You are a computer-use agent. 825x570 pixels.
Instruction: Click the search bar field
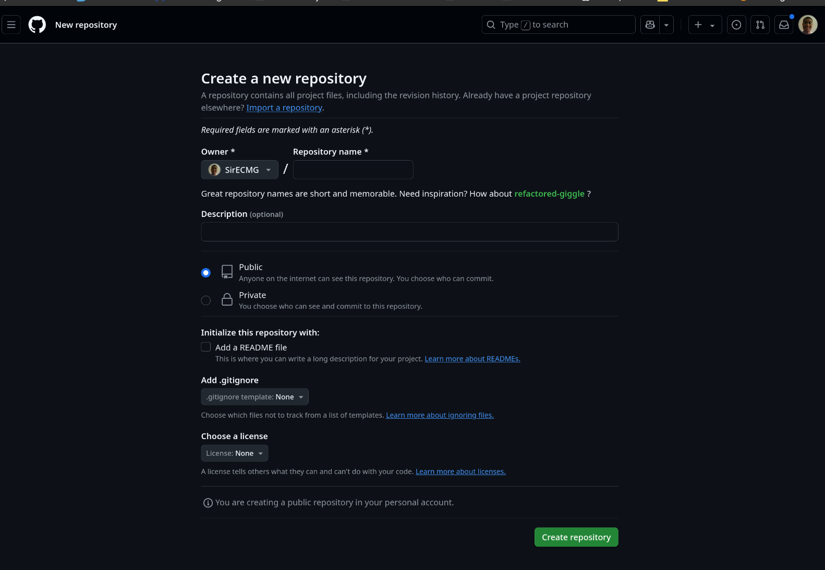tap(559, 25)
